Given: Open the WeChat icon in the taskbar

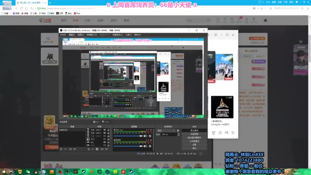Looking at the screenshot, I should click(28, 172).
